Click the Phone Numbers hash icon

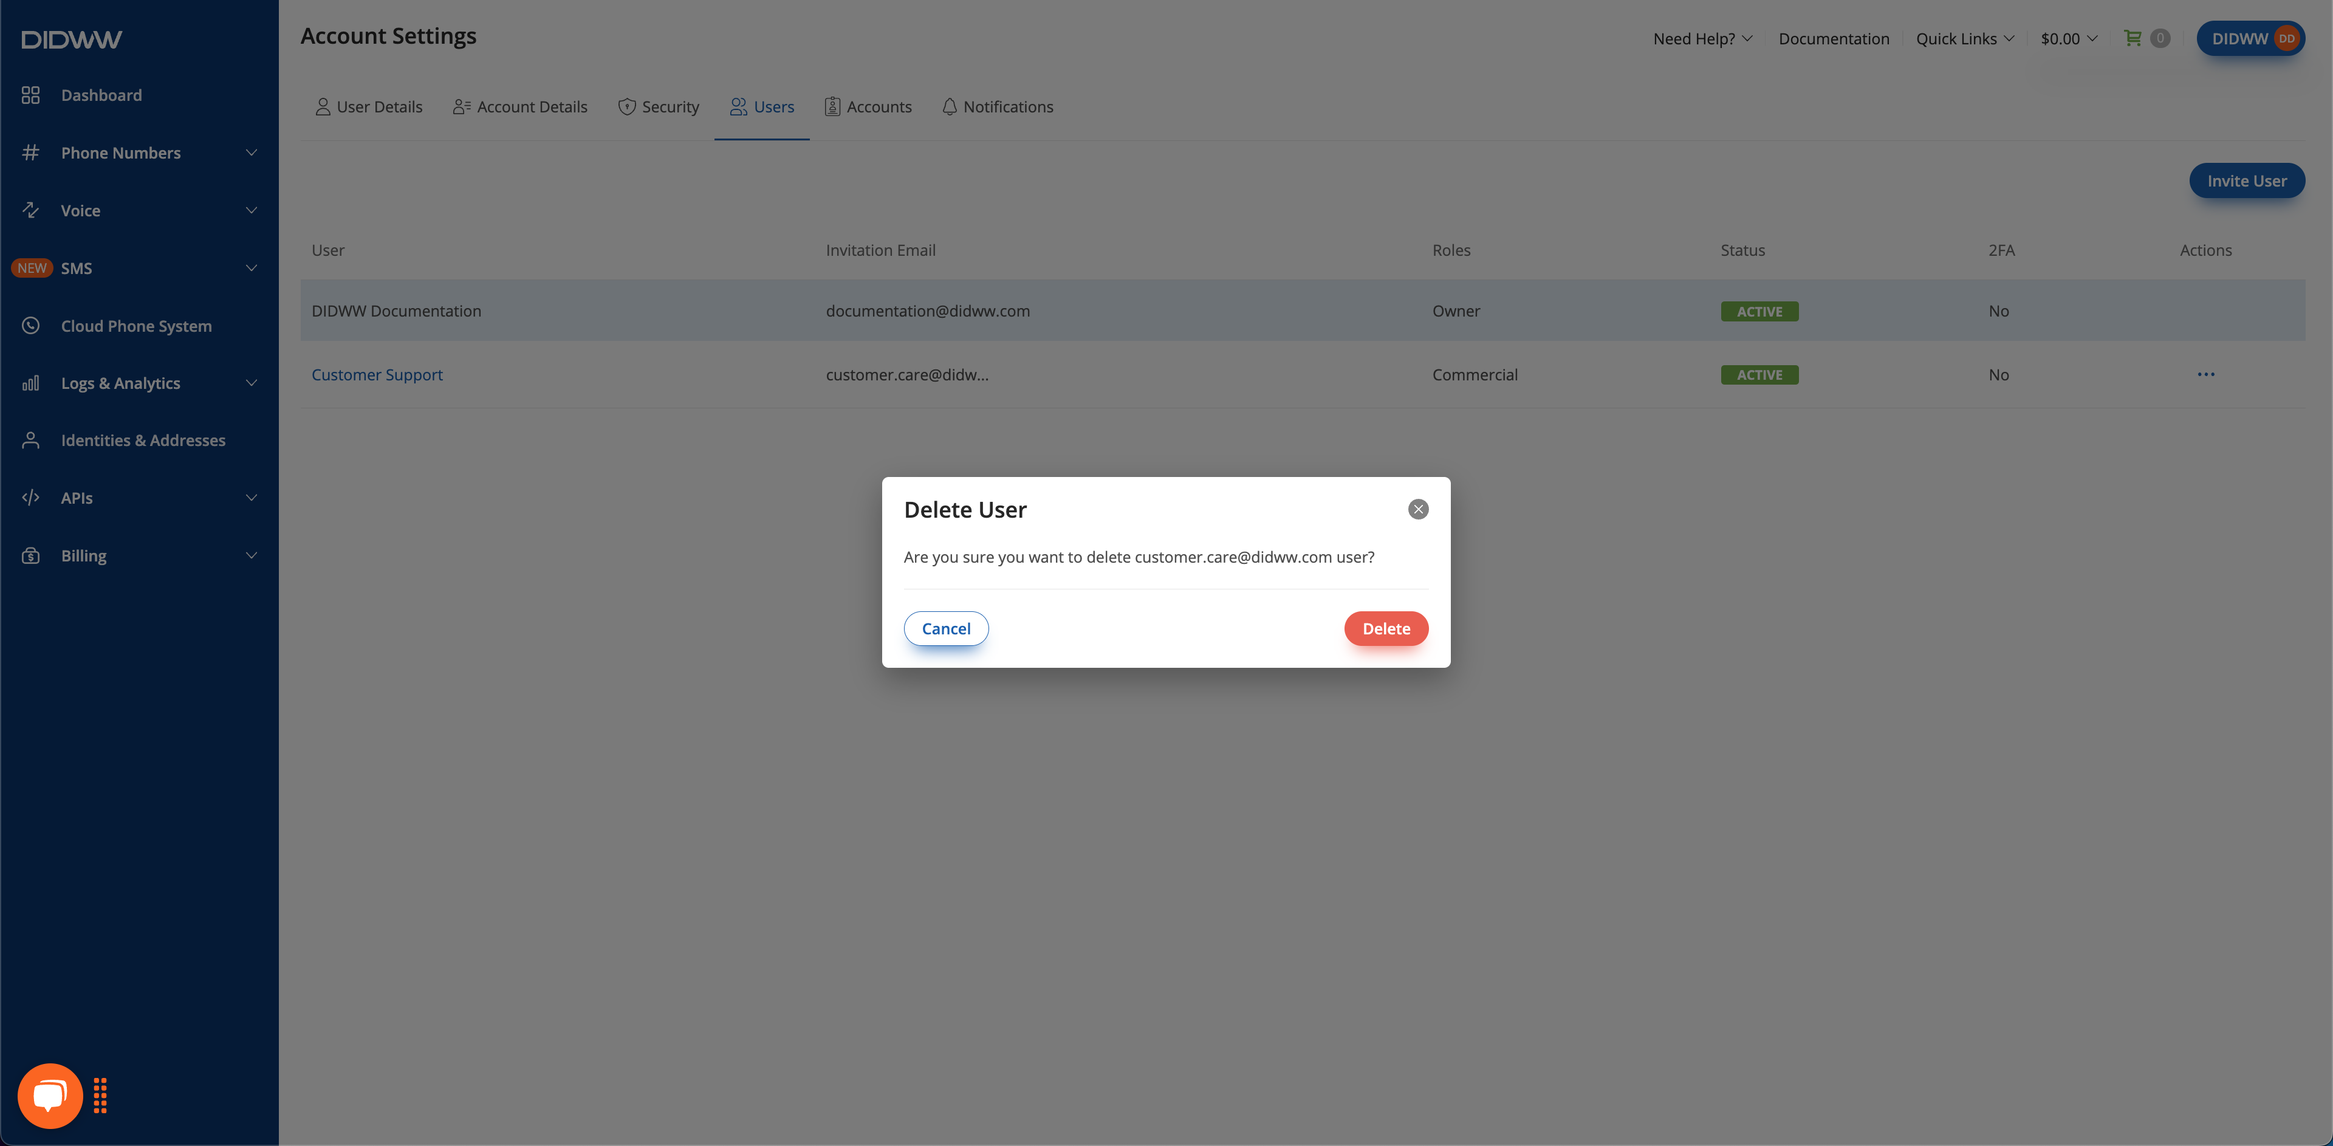(31, 152)
